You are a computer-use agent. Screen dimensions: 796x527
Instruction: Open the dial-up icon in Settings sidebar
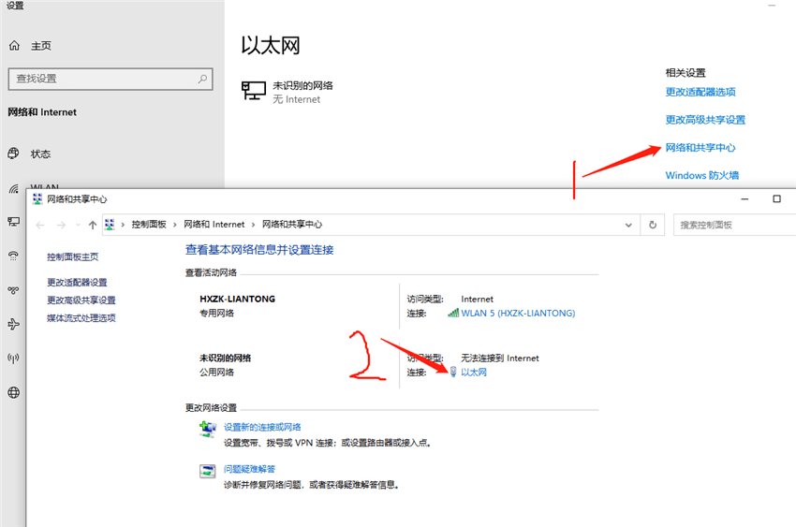coord(14,256)
